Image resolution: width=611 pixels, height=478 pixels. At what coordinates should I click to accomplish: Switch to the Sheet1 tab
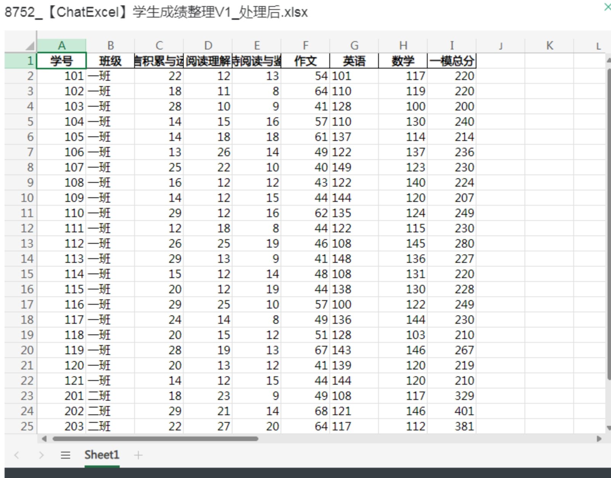101,455
